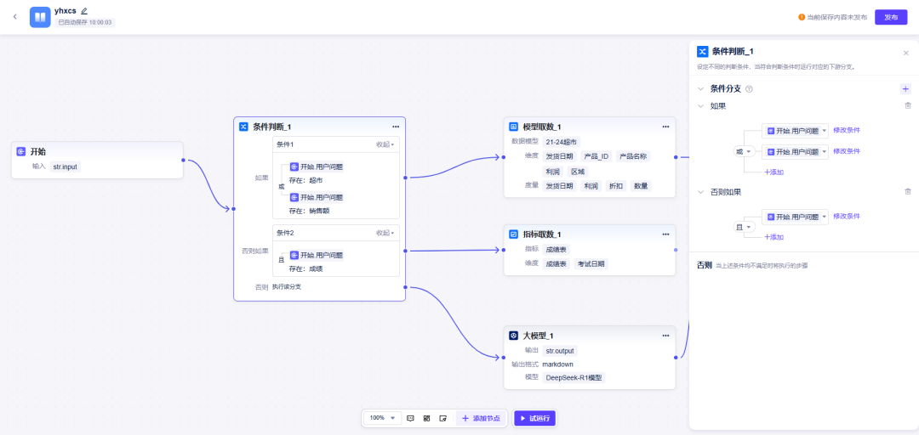Open the 且 logic operator dropdown
The height and width of the screenshot is (435, 919).
745,227
